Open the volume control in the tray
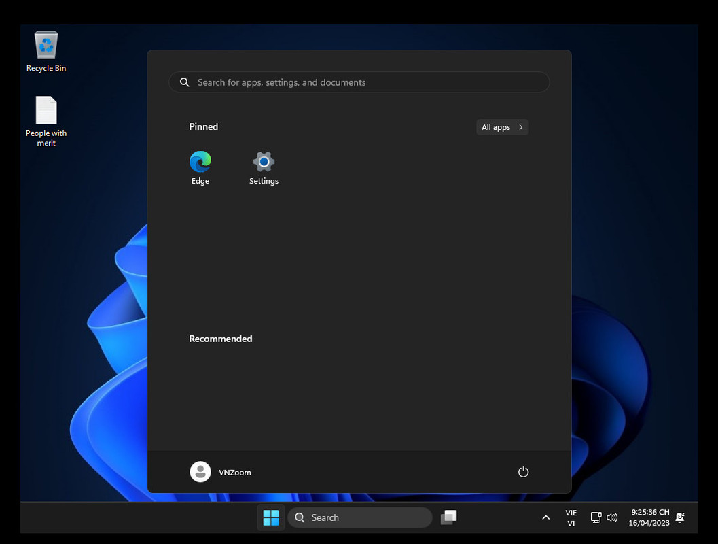 point(612,517)
